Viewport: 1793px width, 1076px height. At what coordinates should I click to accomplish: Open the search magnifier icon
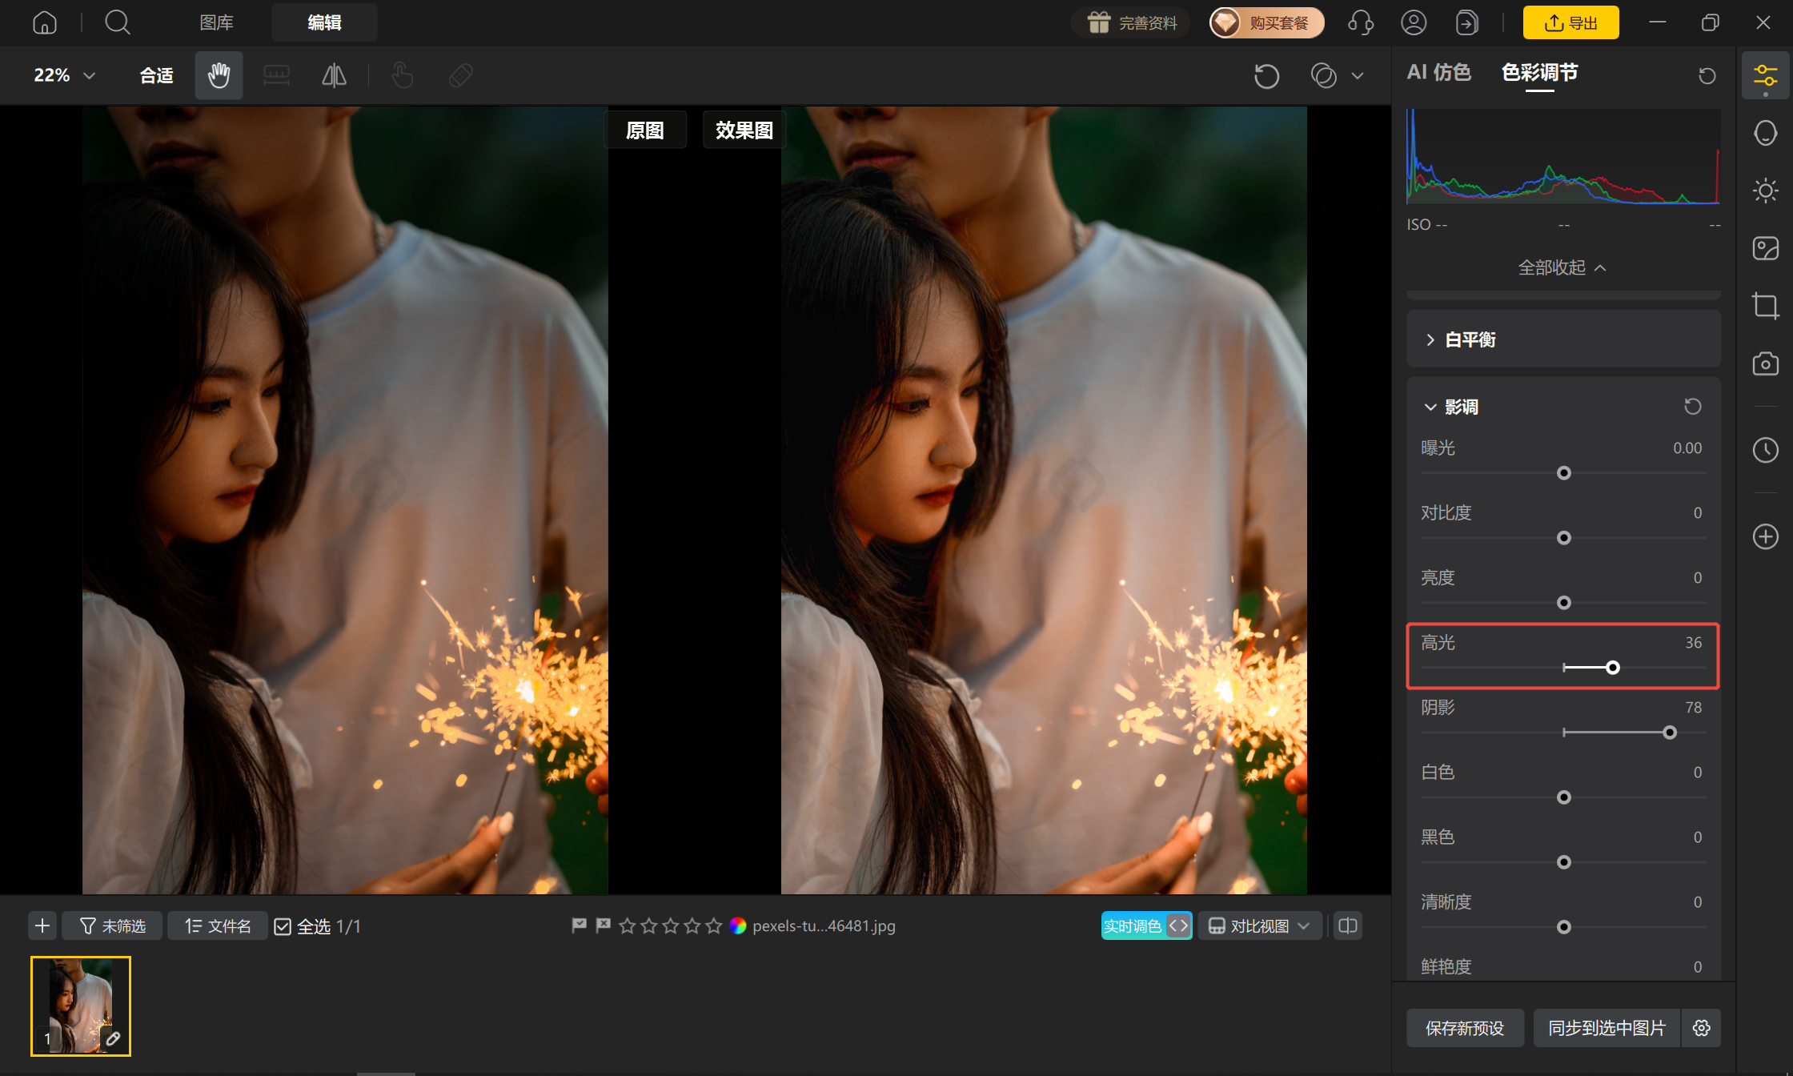118,22
